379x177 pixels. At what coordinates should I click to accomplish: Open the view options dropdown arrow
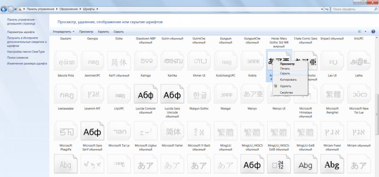[365, 32]
